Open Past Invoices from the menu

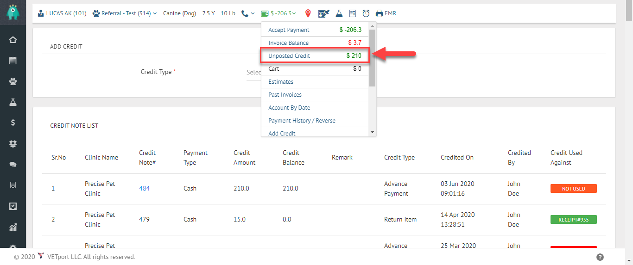point(315,94)
